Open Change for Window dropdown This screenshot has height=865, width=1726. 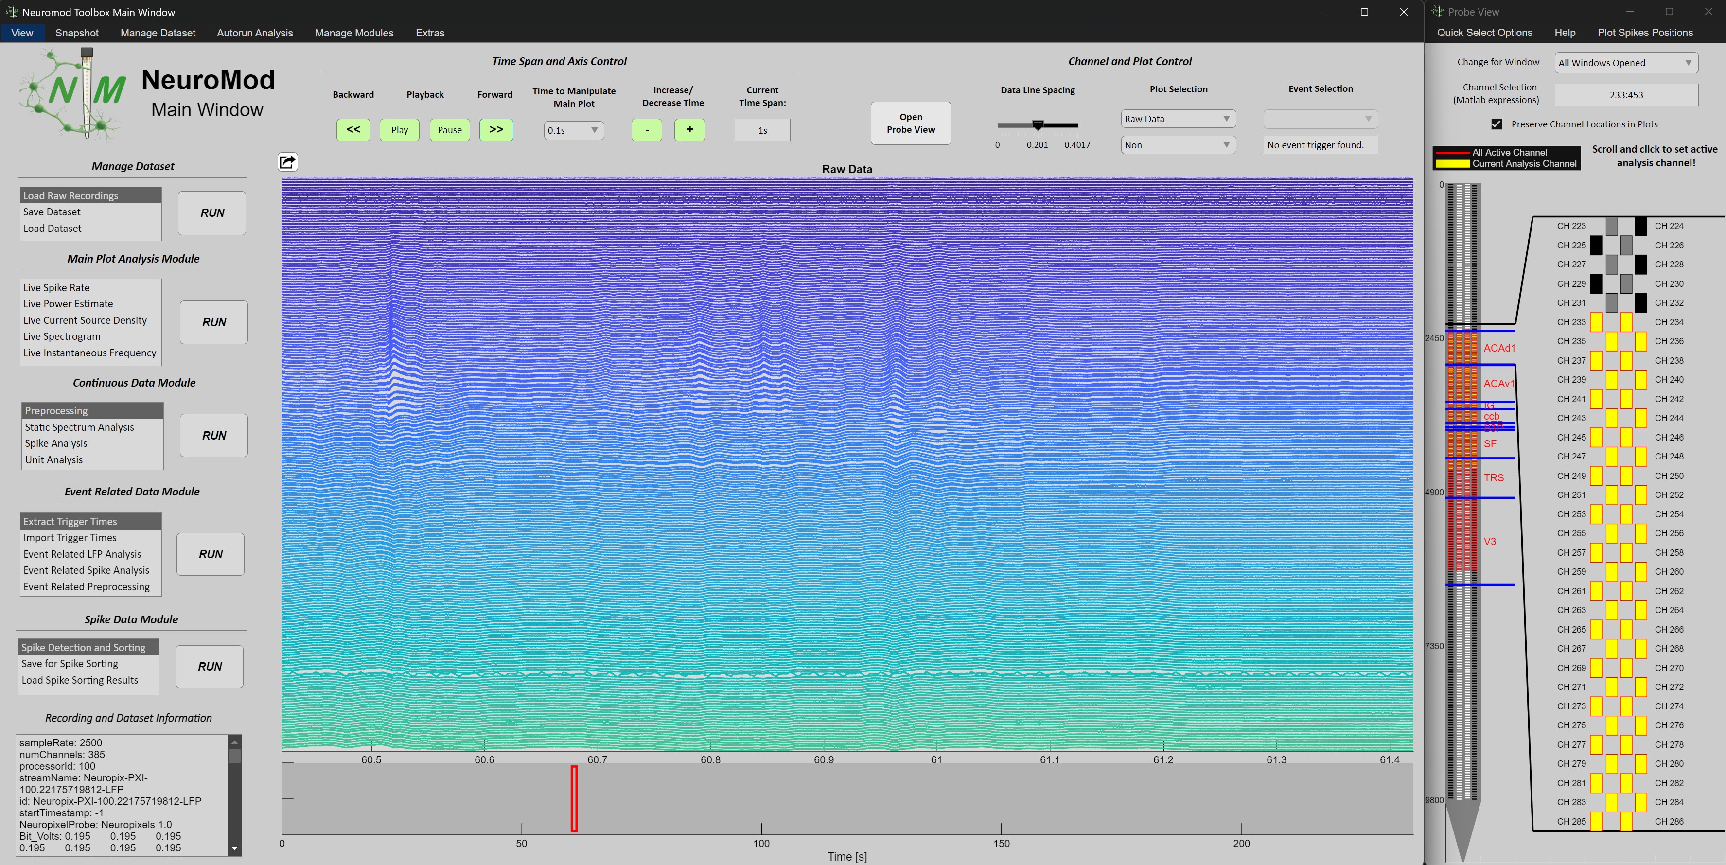tap(1626, 63)
